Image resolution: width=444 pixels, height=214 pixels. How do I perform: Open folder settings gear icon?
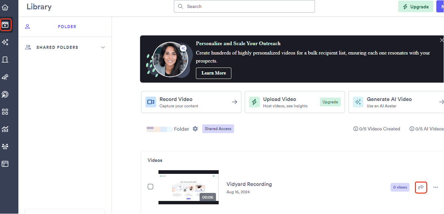[x=195, y=129]
